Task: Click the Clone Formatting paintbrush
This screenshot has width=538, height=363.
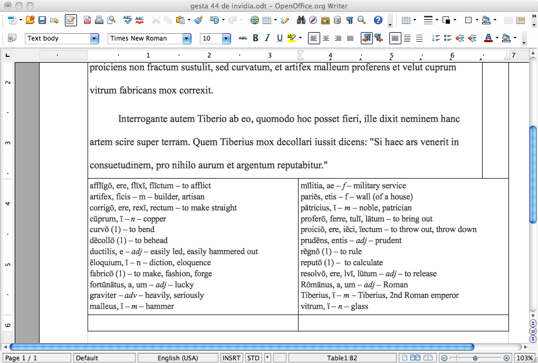Action: click(x=198, y=21)
